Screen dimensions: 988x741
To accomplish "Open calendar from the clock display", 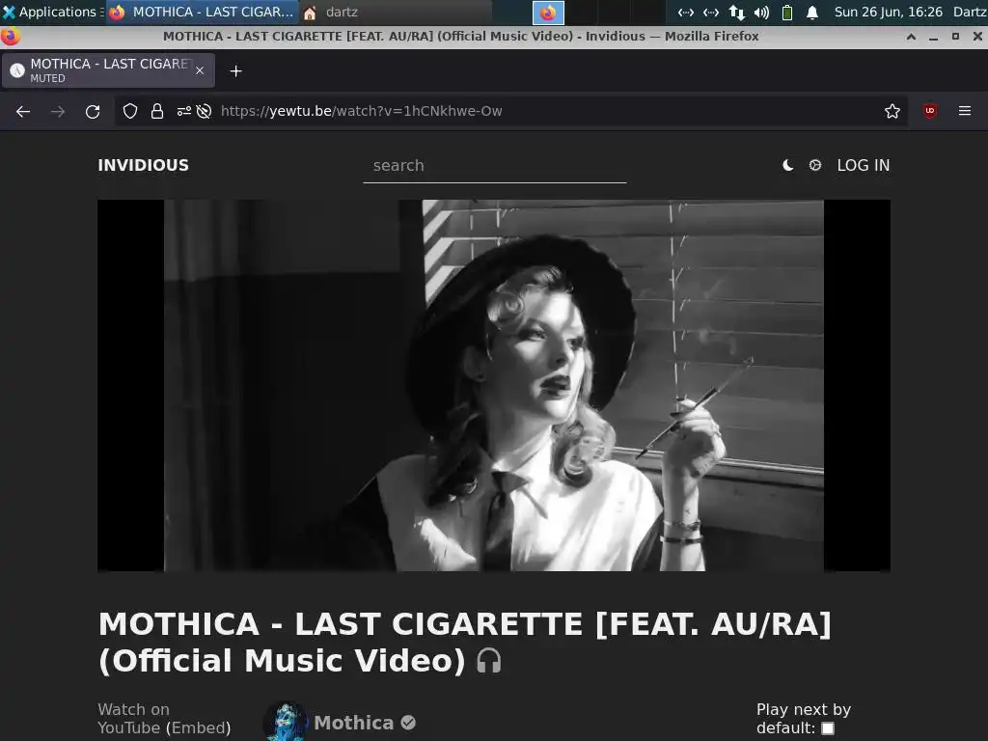I will click(888, 12).
